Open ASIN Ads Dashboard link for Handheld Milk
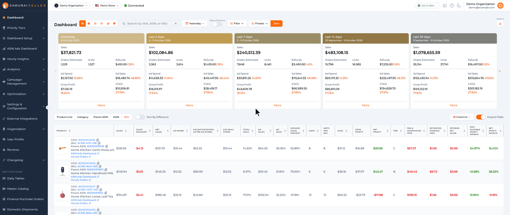This screenshot has height=215, width=510. pos(85,177)
